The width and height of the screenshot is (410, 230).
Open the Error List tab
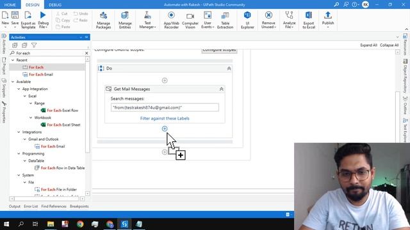(31, 206)
